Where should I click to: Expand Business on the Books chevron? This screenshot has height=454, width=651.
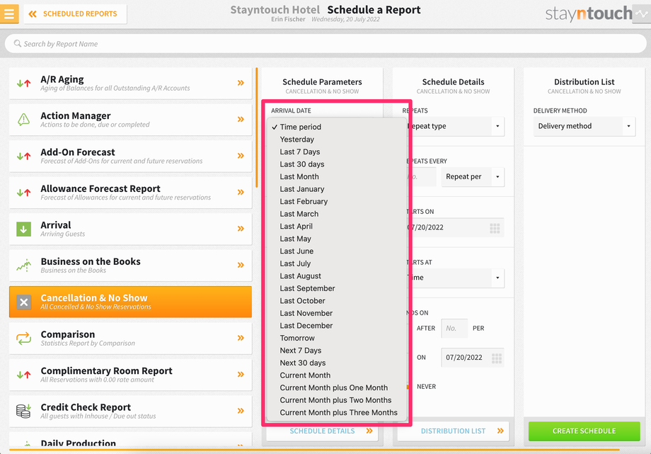[241, 265]
